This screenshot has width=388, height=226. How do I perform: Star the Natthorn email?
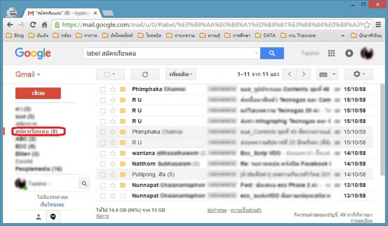[112, 164]
